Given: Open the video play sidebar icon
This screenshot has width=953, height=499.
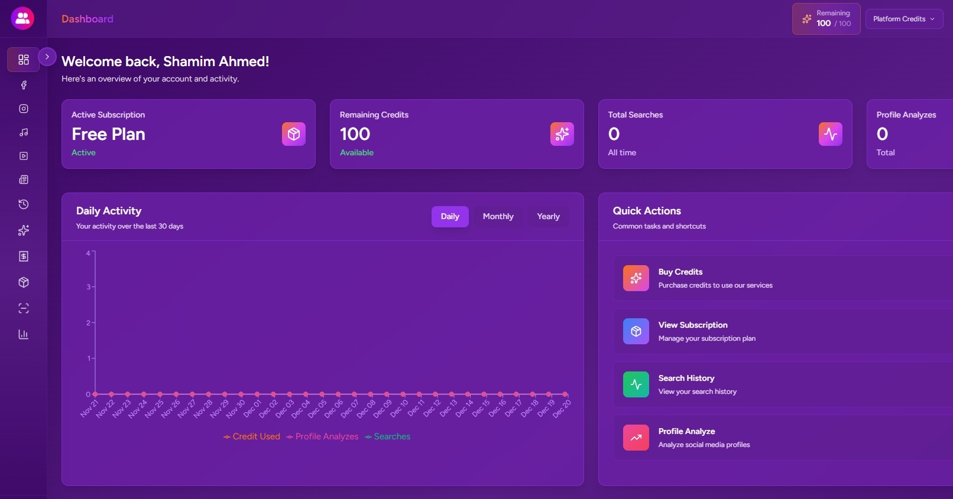Looking at the screenshot, I should pyautogui.click(x=24, y=156).
